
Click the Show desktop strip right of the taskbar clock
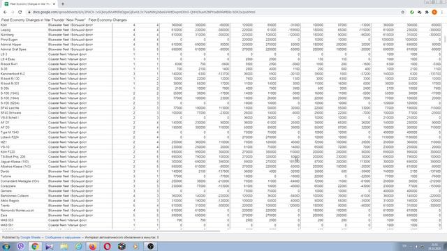pos(445,246)
